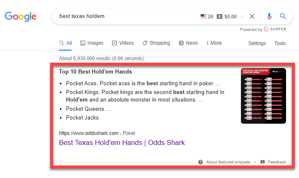The height and width of the screenshot is (178, 299).
Task: Open the Shopping results tab
Action: (x=156, y=43)
